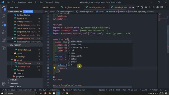Open Run and Debug view
Image resolution: width=169 pixels, height=95 pixels.
click(4, 32)
